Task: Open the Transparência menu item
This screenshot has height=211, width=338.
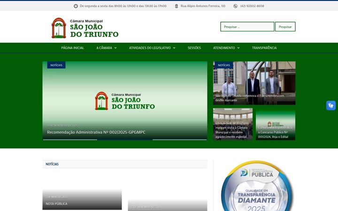Action: click(x=264, y=48)
